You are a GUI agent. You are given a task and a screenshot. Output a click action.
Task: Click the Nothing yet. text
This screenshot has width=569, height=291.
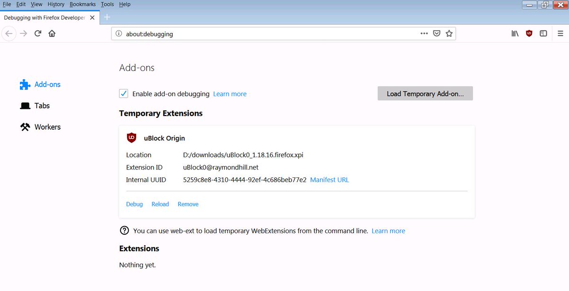pos(138,265)
